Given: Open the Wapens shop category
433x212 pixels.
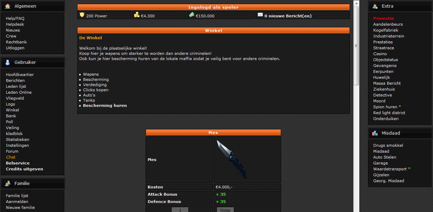Looking at the screenshot, I should pos(91,74).
